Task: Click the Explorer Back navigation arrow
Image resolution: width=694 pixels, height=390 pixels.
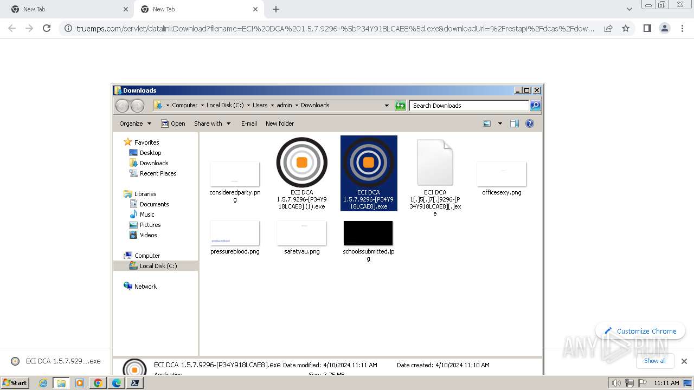Action: click(123, 106)
